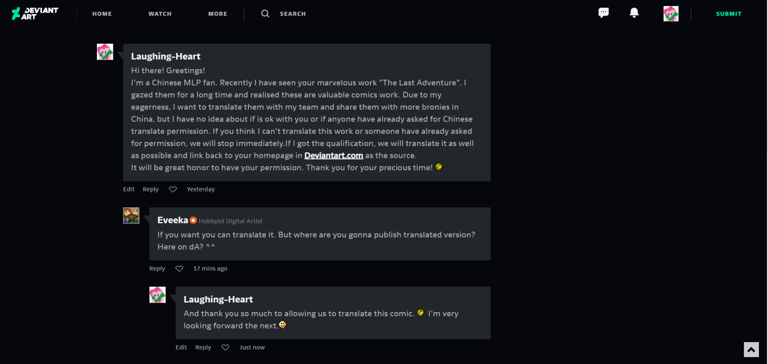The image size is (768, 364).
Task: Open Eveeka's avatar thumbnail
Action: (x=131, y=216)
